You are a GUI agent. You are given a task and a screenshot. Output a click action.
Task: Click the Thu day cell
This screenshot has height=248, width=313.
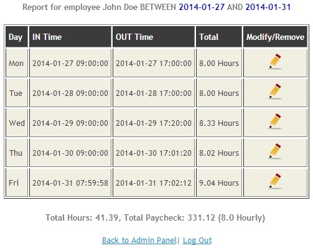[x=17, y=153]
